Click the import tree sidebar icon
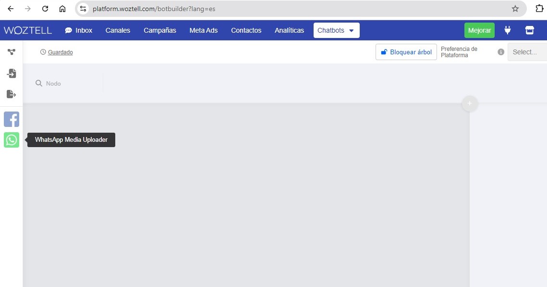 tap(12, 74)
